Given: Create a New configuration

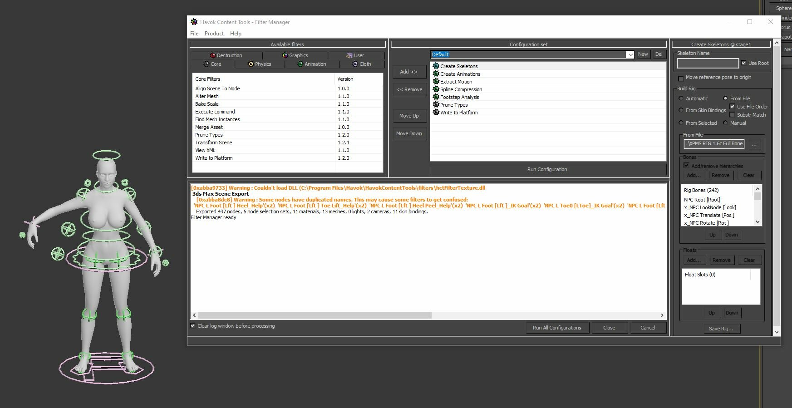Looking at the screenshot, I should click(643, 54).
